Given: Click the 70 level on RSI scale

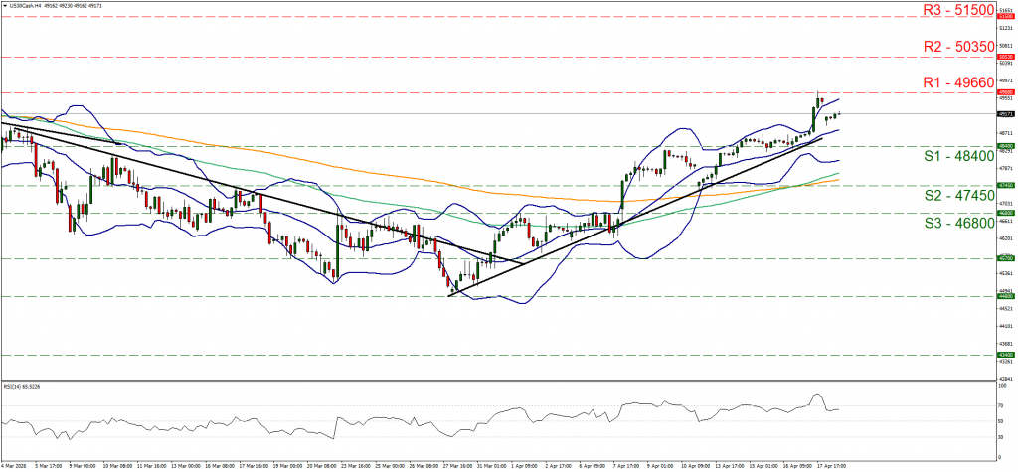Looking at the screenshot, I should point(1000,406).
